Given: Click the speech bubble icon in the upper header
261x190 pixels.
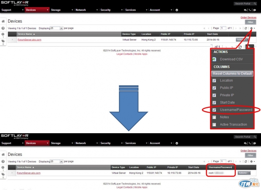Looking at the screenshot, I should coord(254,10).
